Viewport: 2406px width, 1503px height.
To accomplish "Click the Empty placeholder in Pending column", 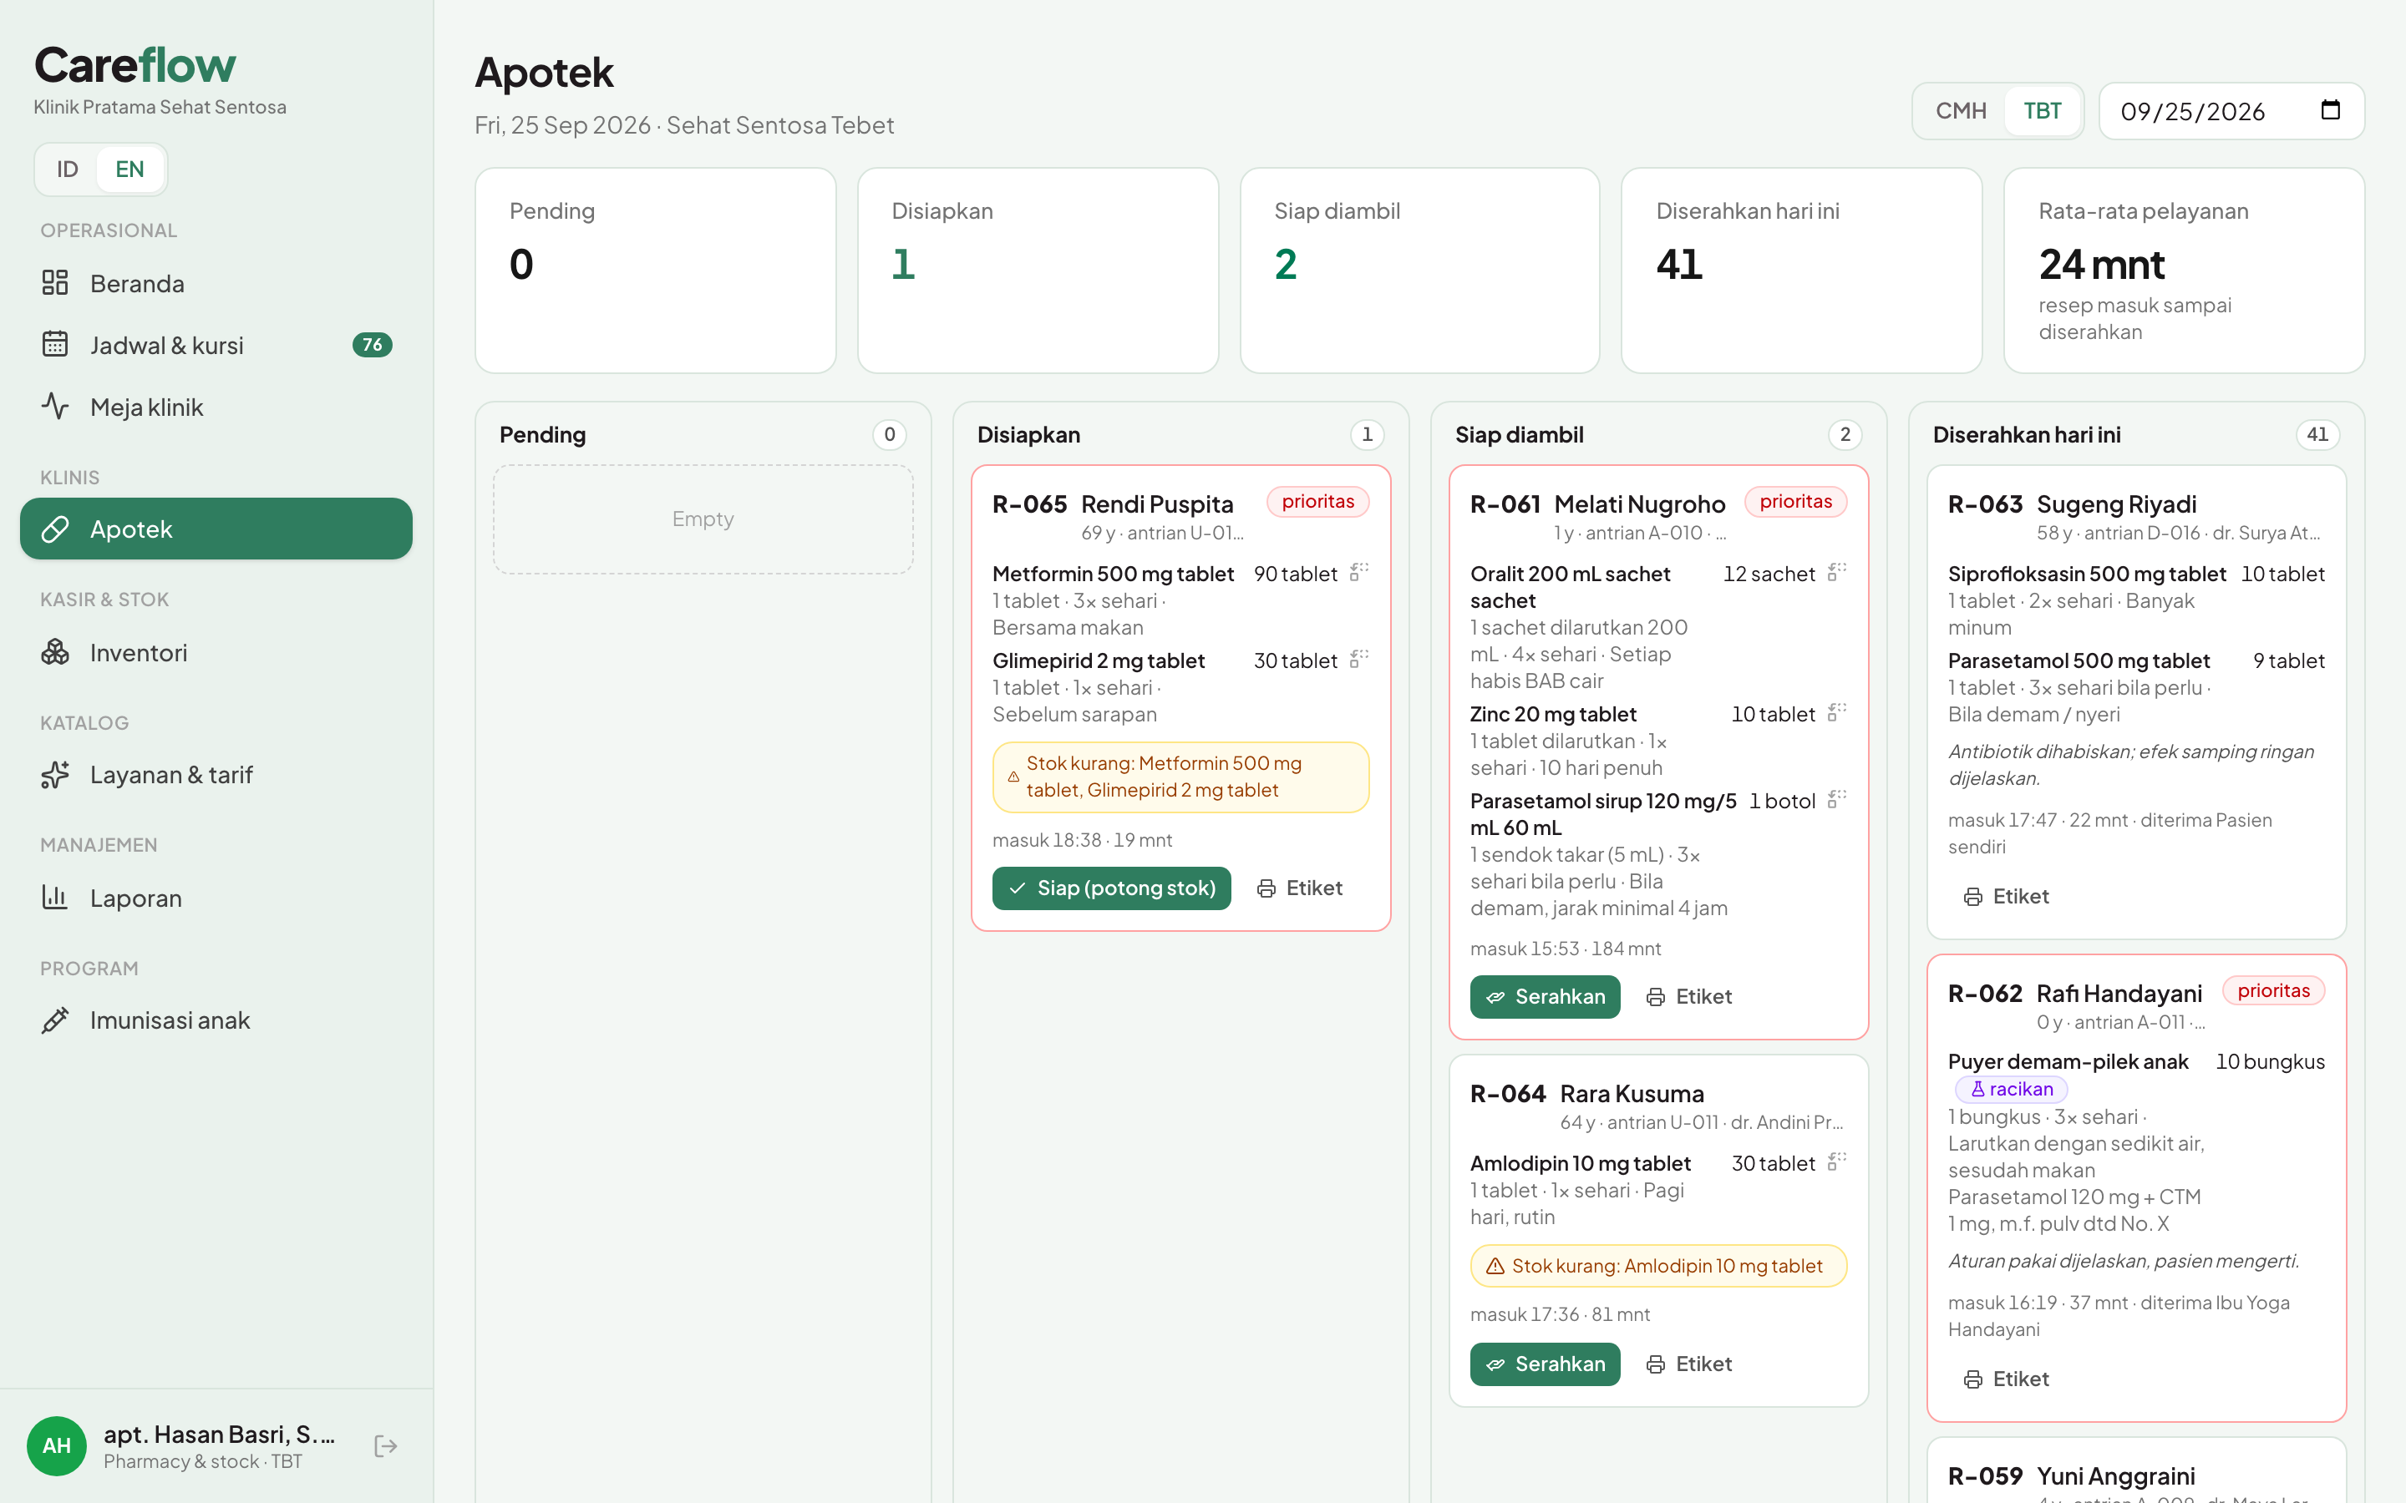I will (x=703, y=519).
